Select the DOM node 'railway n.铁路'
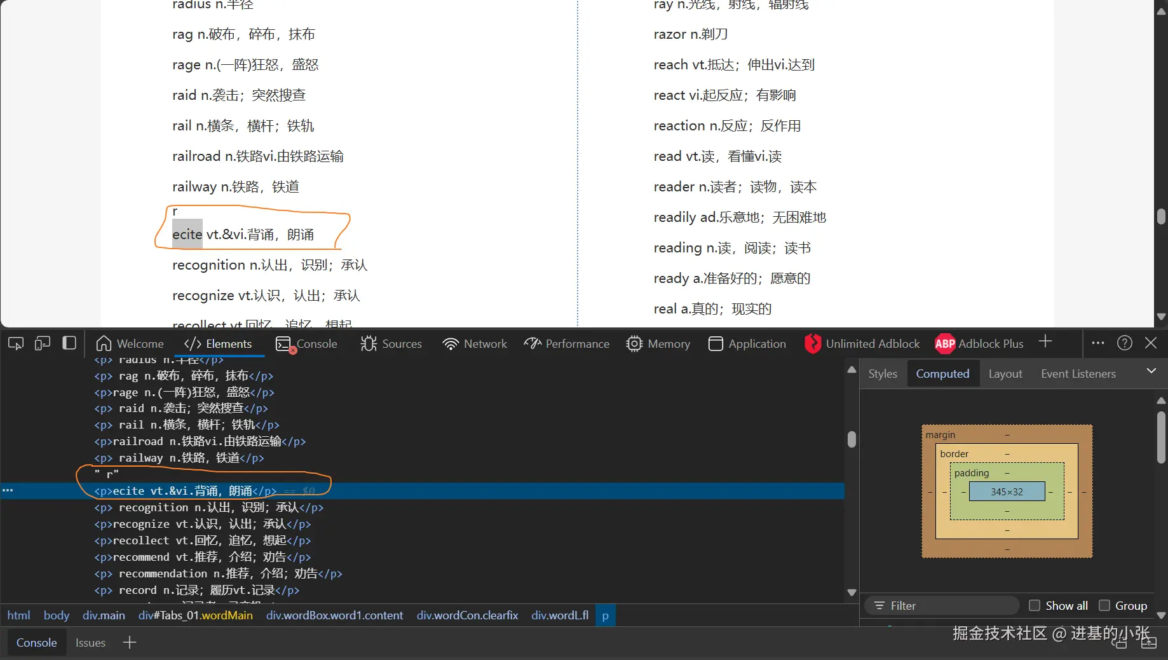Screen dimensions: 1168x660 point(179,457)
